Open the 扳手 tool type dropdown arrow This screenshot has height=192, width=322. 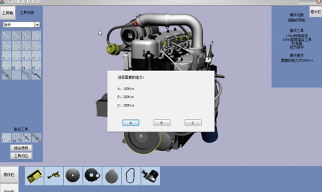click(x=37, y=25)
